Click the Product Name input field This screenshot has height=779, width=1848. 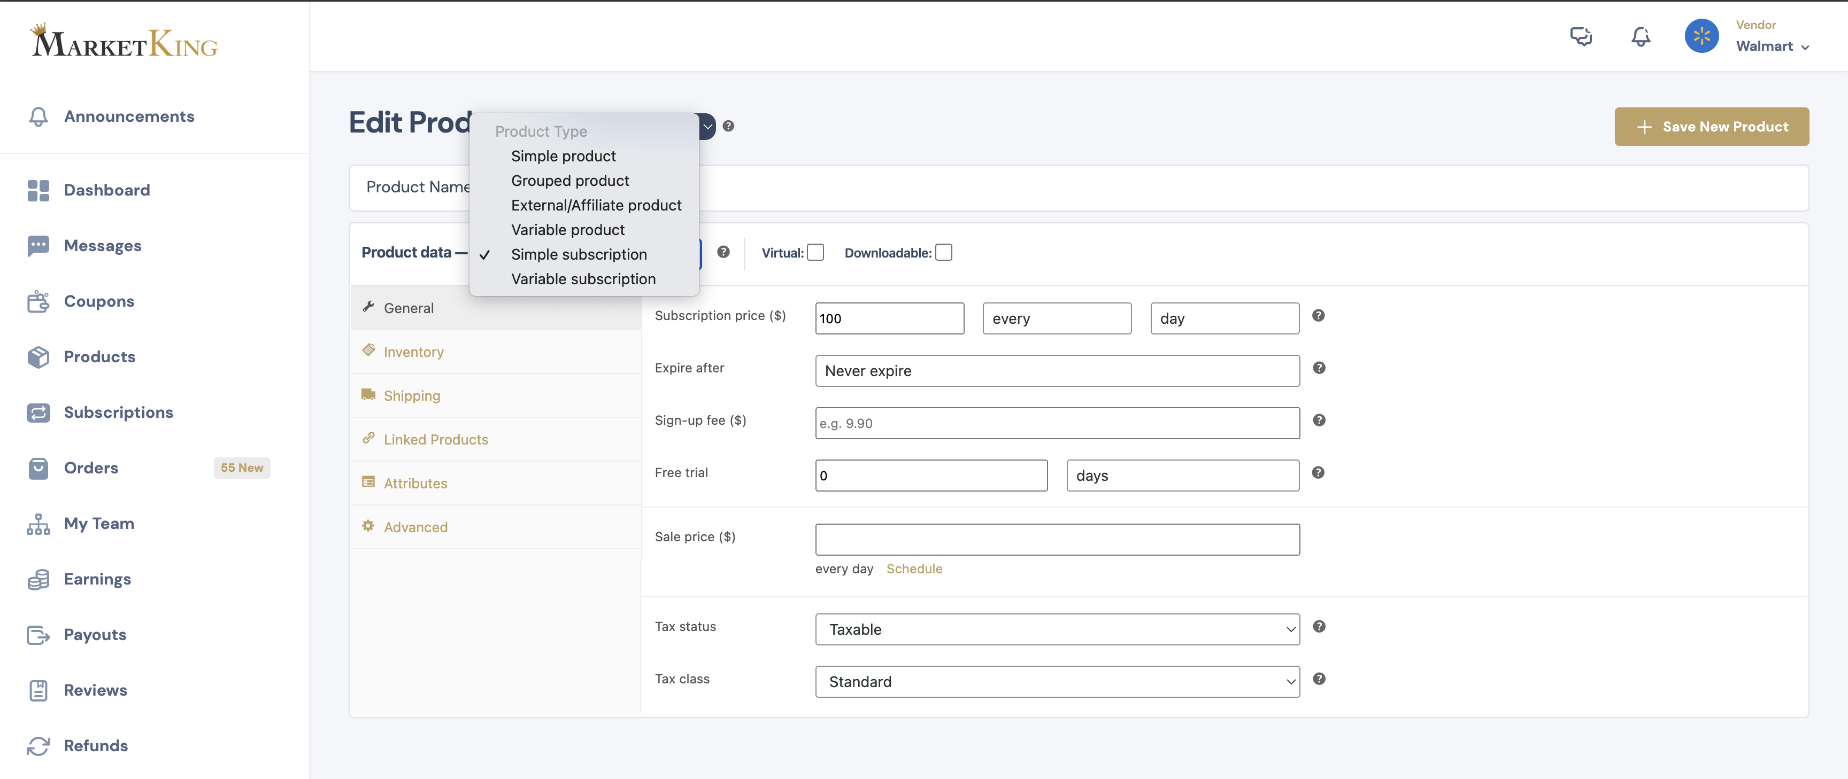point(1078,188)
